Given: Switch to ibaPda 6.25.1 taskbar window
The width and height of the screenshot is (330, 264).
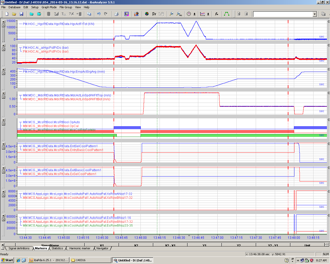Looking at the screenshot, I should [49, 260].
